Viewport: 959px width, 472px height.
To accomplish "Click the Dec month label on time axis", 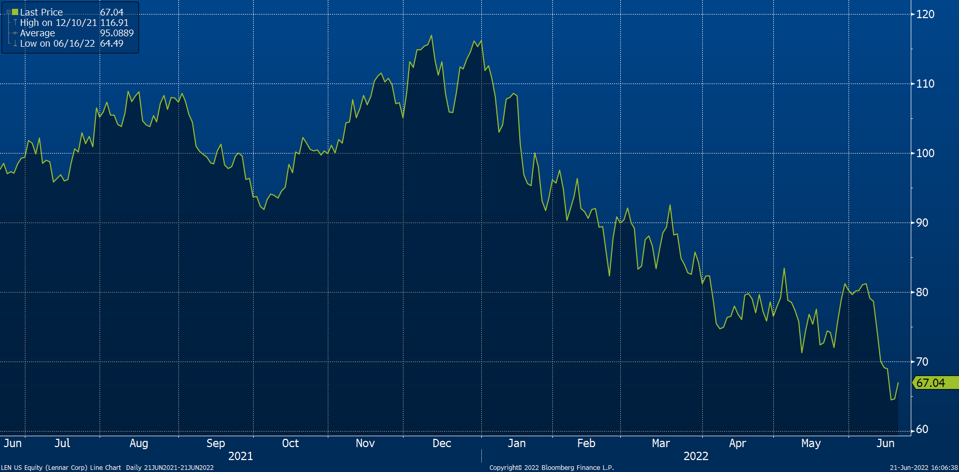I will 442,443.
